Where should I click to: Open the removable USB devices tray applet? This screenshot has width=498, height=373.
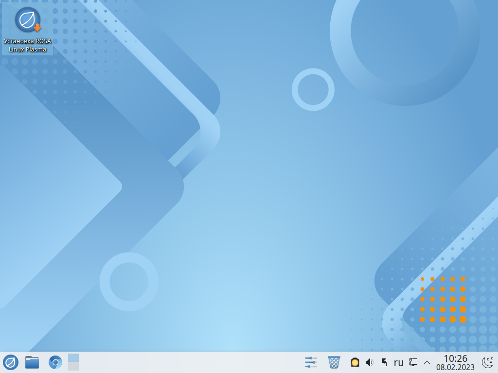[x=384, y=362]
